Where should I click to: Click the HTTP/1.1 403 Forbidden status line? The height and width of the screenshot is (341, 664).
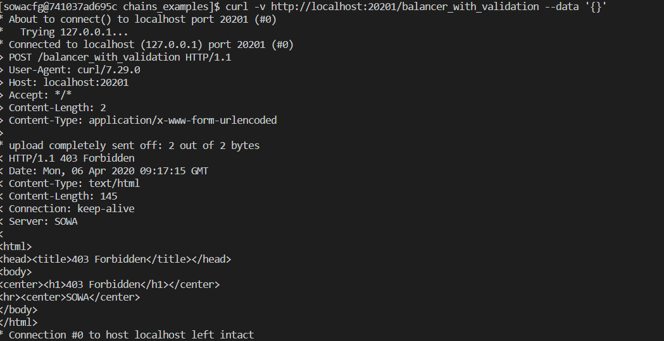click(x=71, y=158)
